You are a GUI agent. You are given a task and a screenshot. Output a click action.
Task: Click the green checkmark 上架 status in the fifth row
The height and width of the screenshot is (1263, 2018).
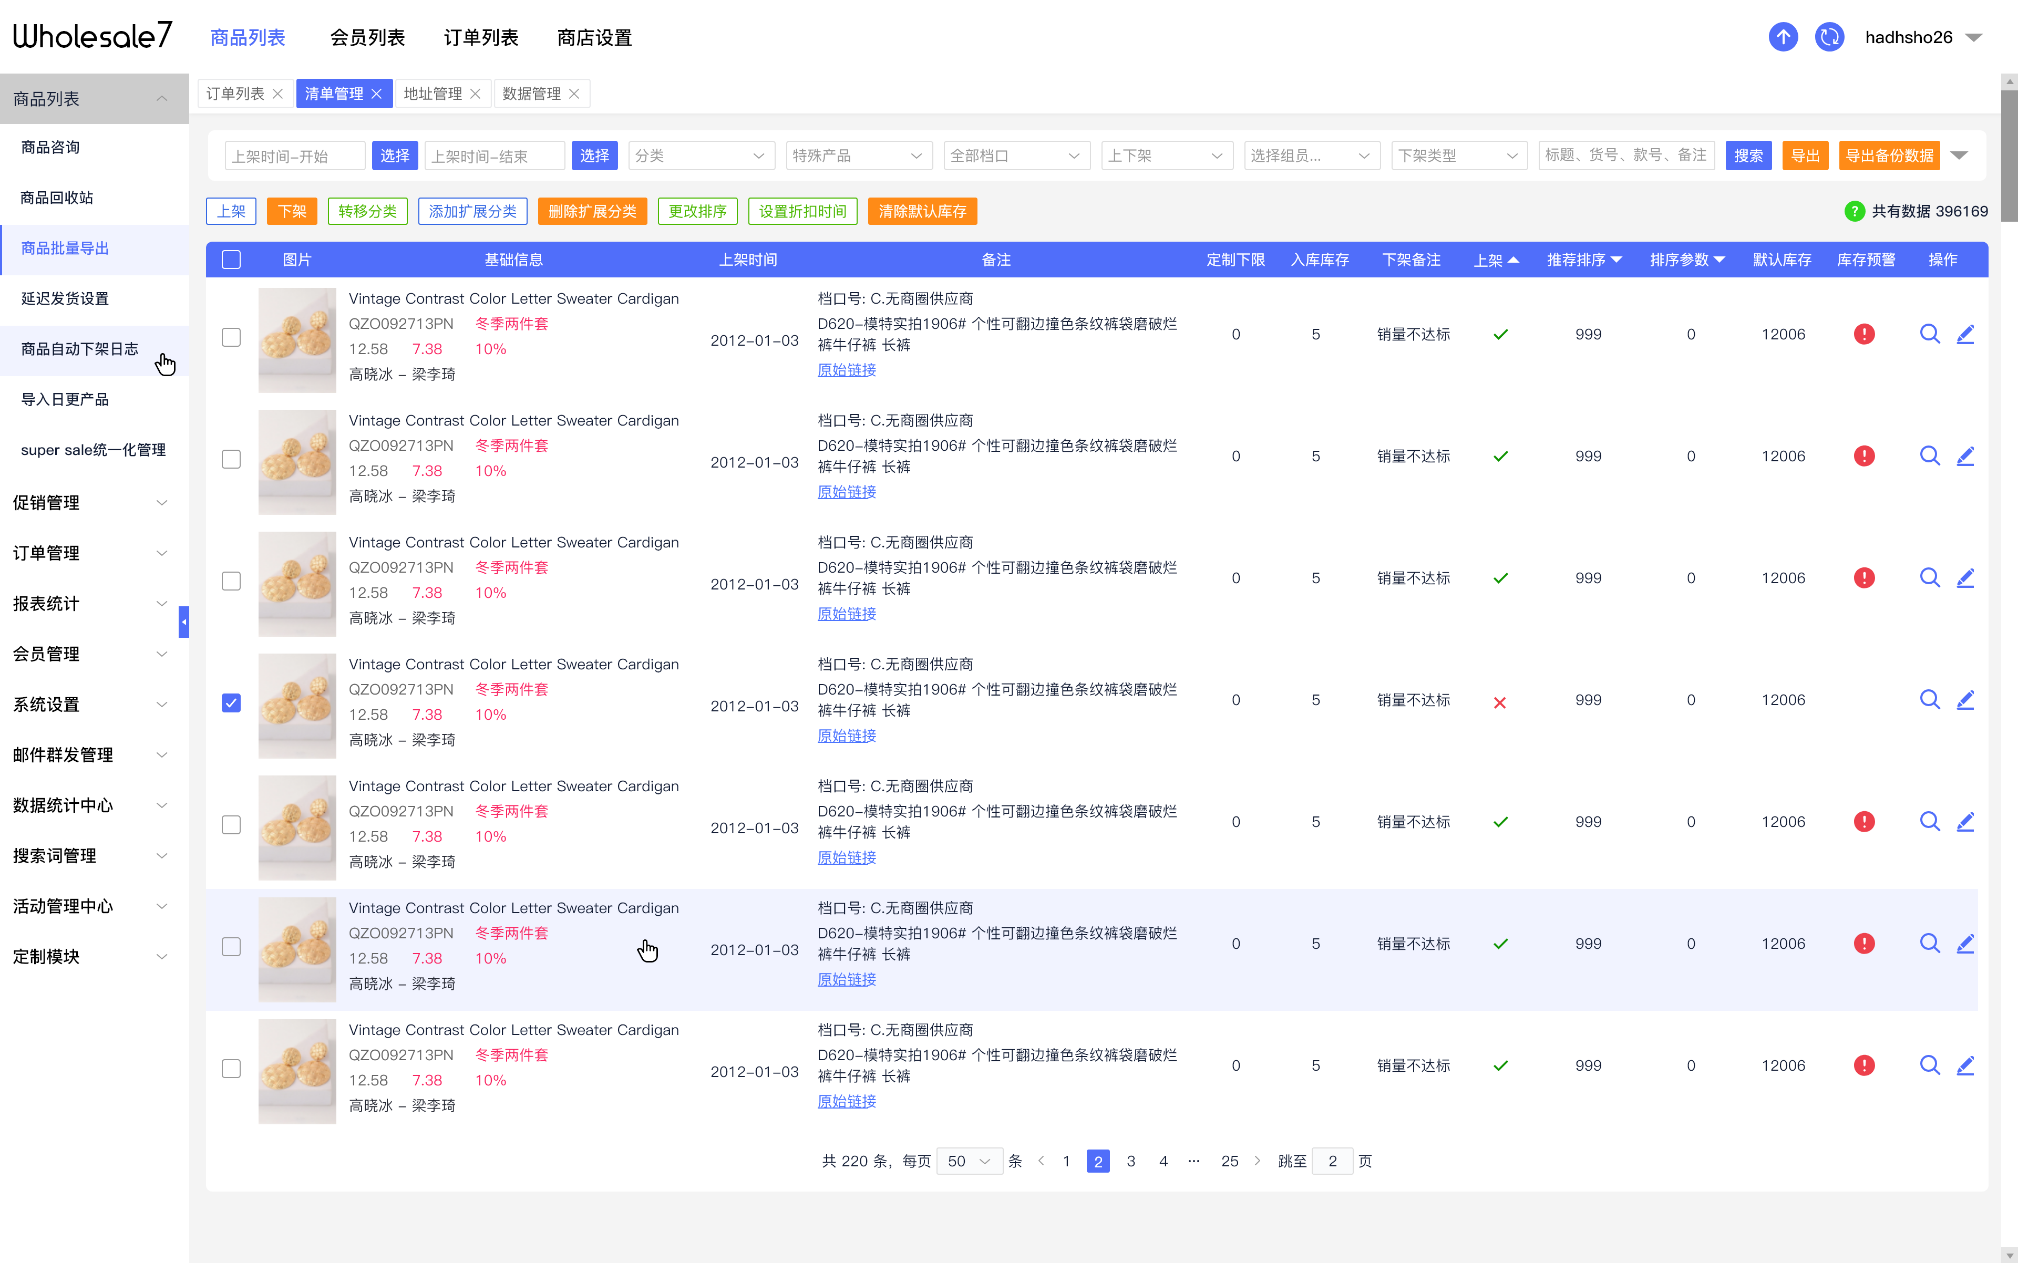click(x=1500, y=822)
